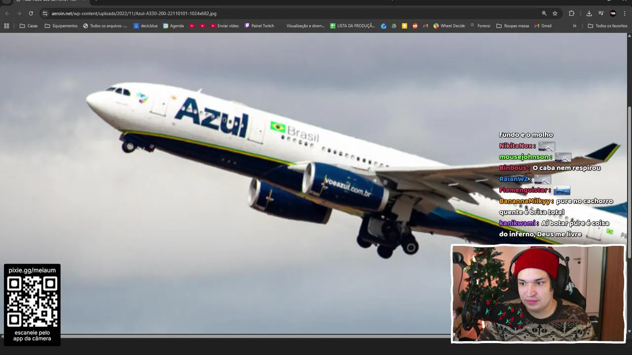The width and height of the screenshot is (632, 355).
Task: Open the LISTA DA PRODUÇÃ... sheet bookmark
Action: coord(353,26)
